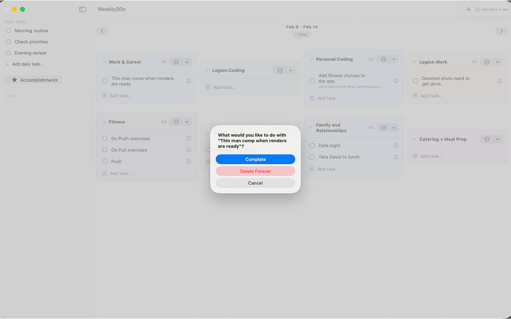511x319 pixels.
Task: Mark Do Push exercises as done
Action: coord(105,138)
